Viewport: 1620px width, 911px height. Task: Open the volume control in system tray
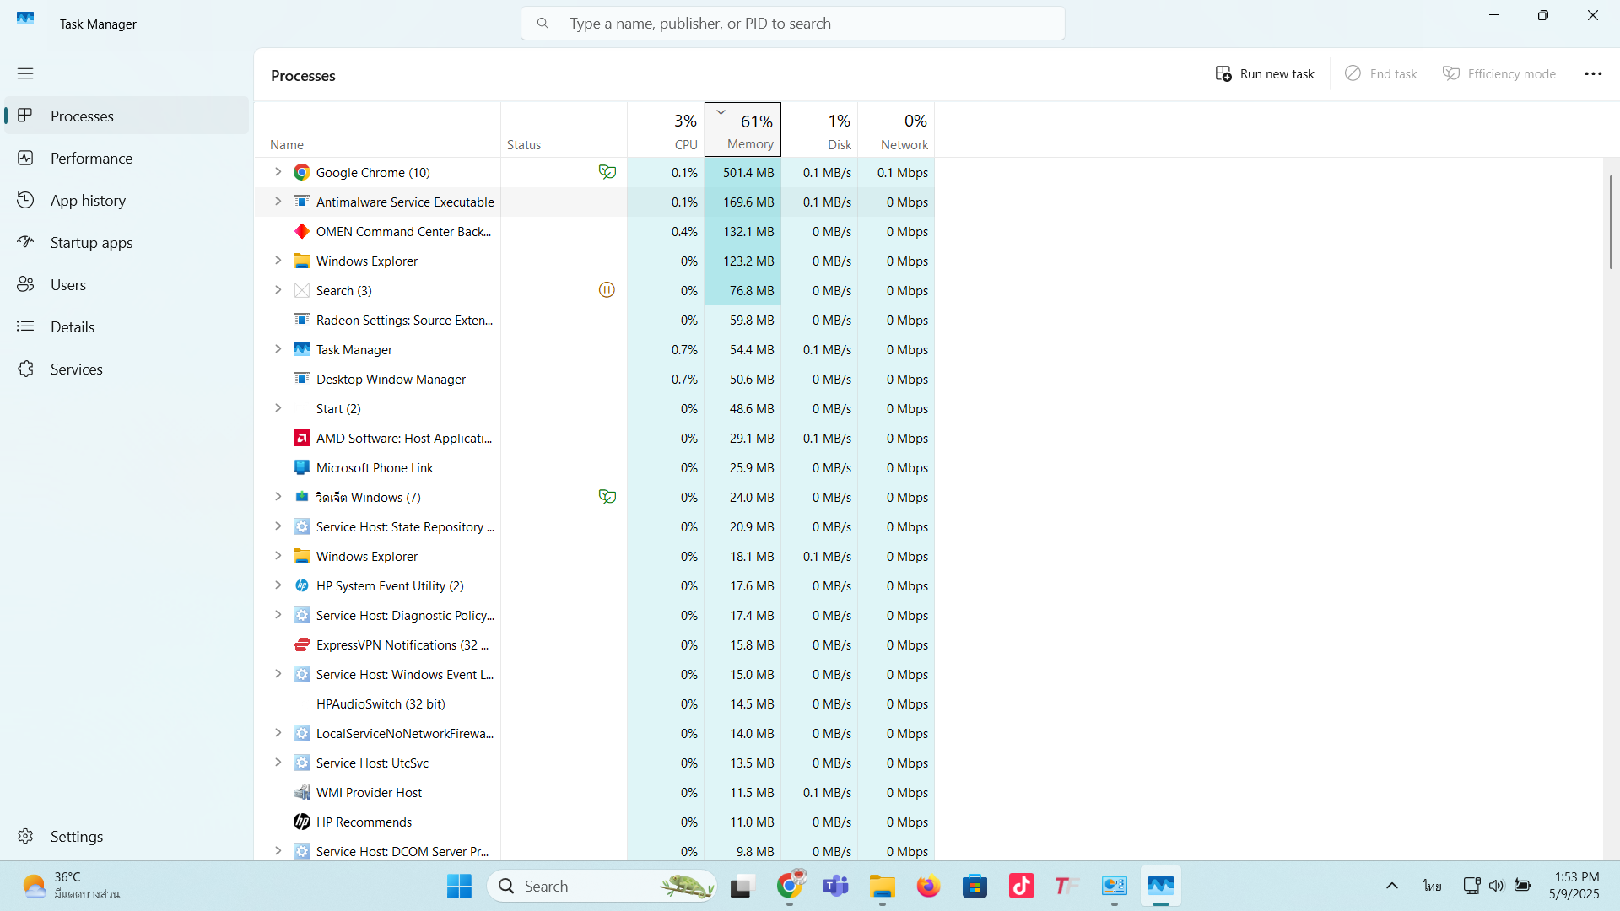(1496, 886)
